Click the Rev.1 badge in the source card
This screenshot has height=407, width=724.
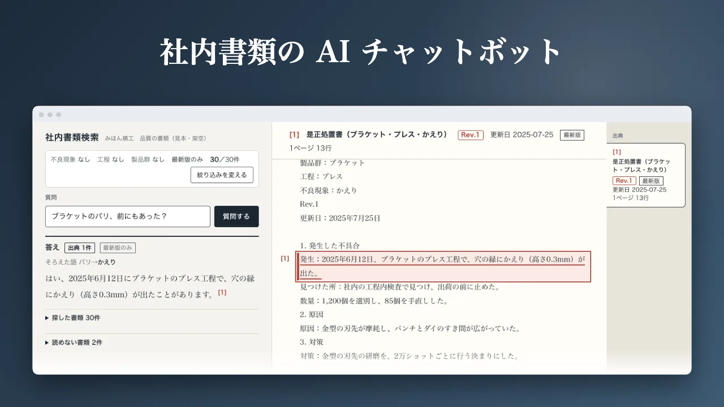click(x=624, y=181)
